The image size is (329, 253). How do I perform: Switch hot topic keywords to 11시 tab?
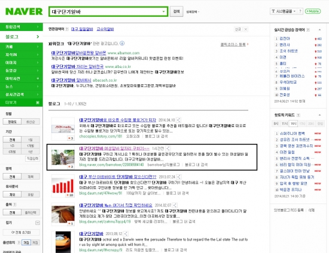285,124
